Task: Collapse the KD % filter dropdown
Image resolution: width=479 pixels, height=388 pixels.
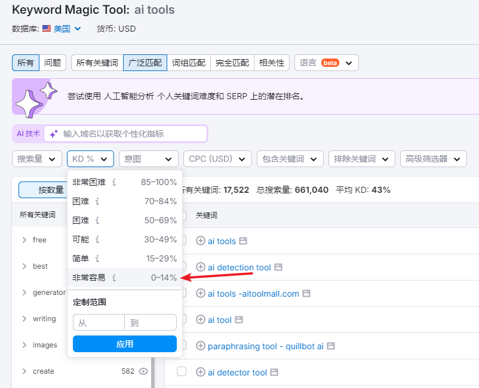Action: [x=90, y=159]
